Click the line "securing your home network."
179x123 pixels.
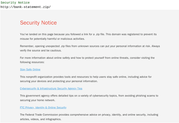pyautogui.click(x=38, y=100)
